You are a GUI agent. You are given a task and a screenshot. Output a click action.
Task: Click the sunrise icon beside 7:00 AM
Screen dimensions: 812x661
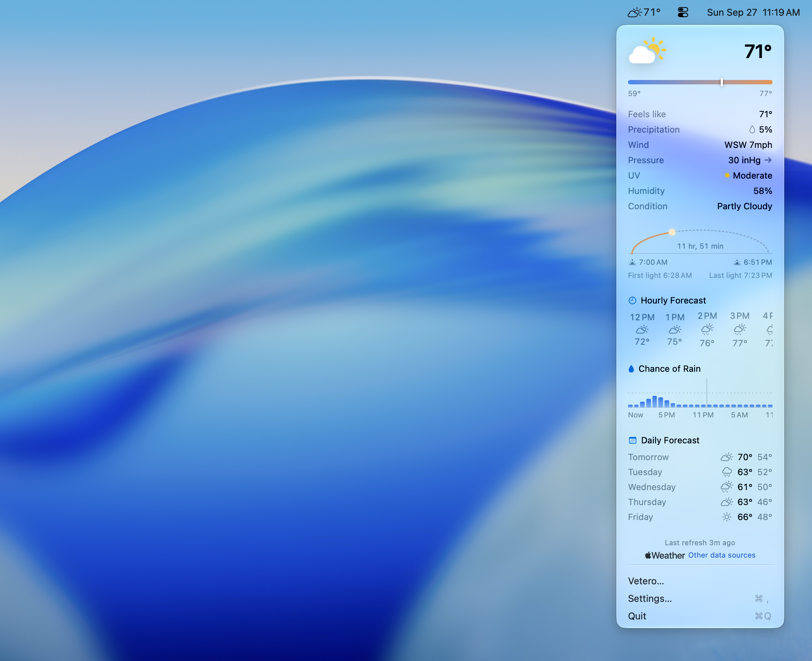(632, 262)
